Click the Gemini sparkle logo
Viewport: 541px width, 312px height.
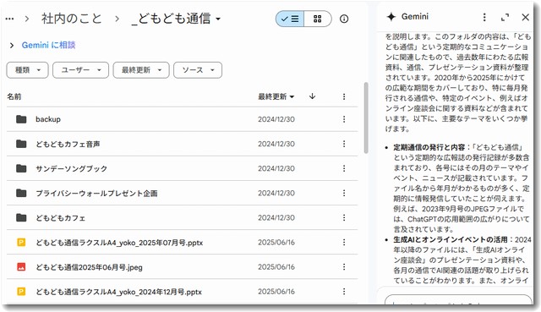(x=391, y=17)
